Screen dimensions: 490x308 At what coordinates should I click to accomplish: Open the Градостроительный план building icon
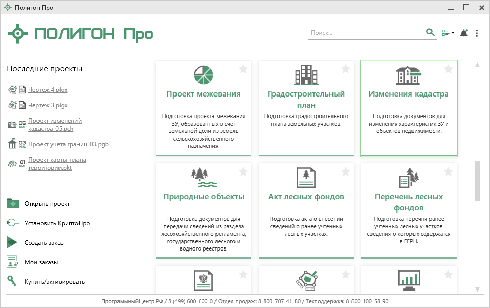(x=306, y=75)
